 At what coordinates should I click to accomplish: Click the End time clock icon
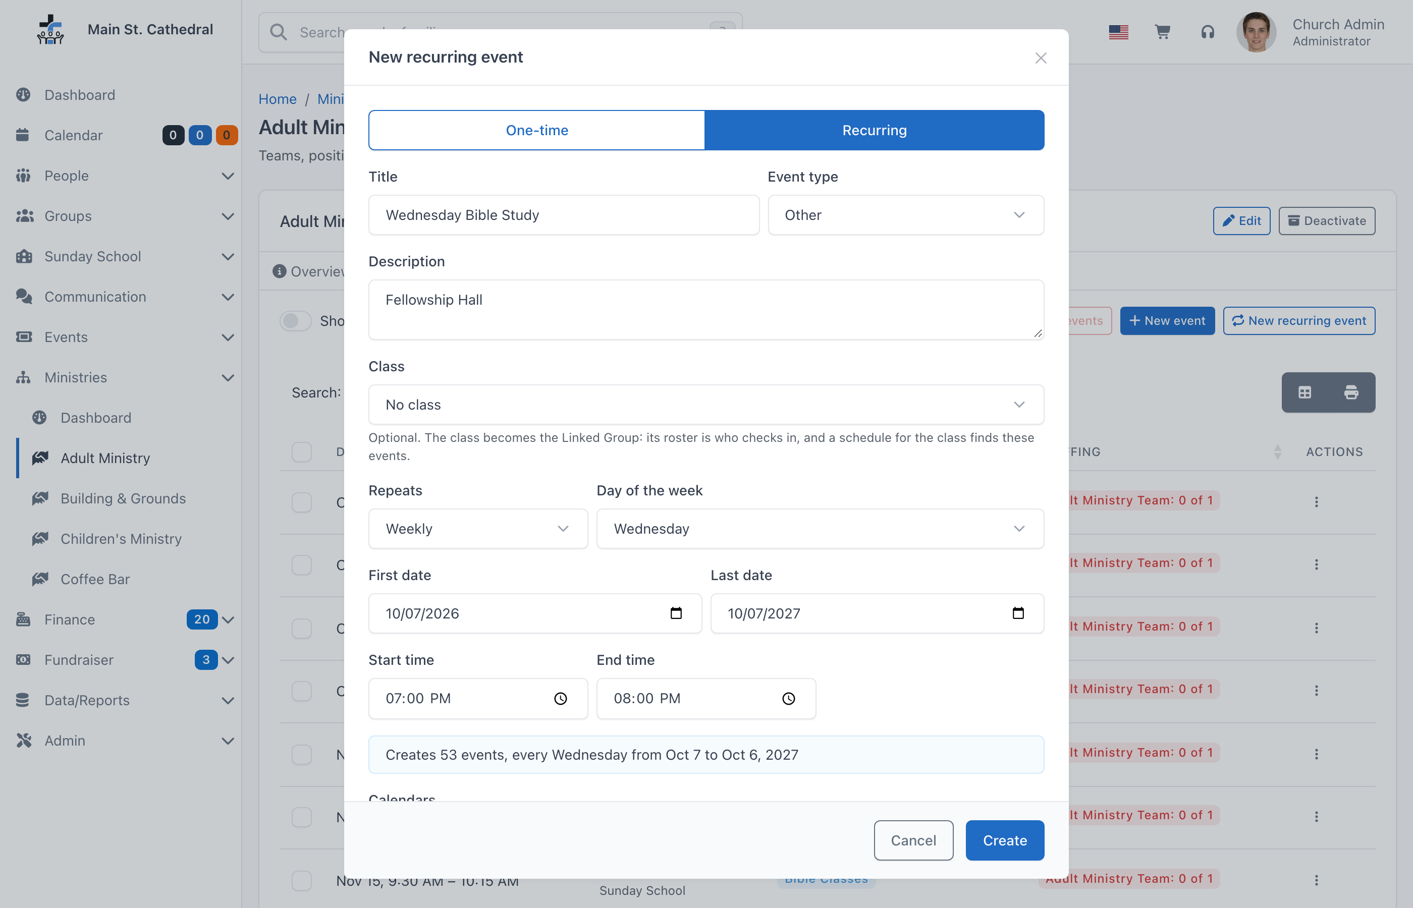pos(788,699)
